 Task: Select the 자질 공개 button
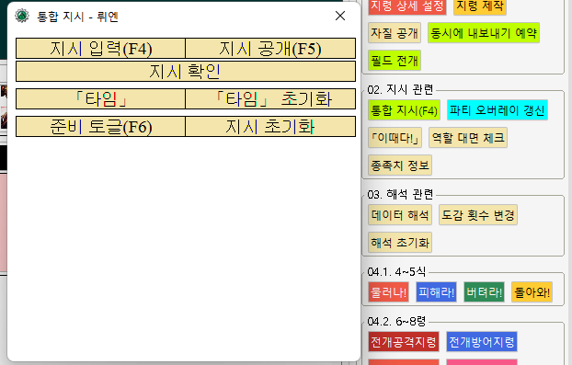pyautogui.click(x=395, y=33)
